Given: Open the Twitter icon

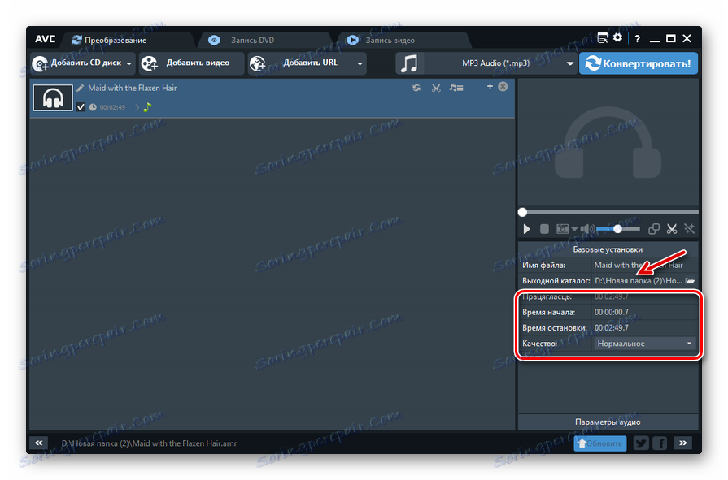Looking at the screenshot, I should click(x=641, y=443).
